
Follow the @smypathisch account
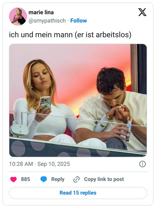click(x=79, y=21)
